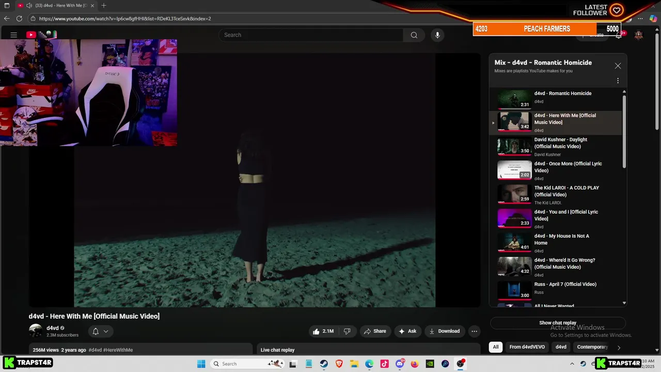This screenshot has width=661, height=372.
Task: Open more actions ellipsis under the video
Action: [474, 331]
